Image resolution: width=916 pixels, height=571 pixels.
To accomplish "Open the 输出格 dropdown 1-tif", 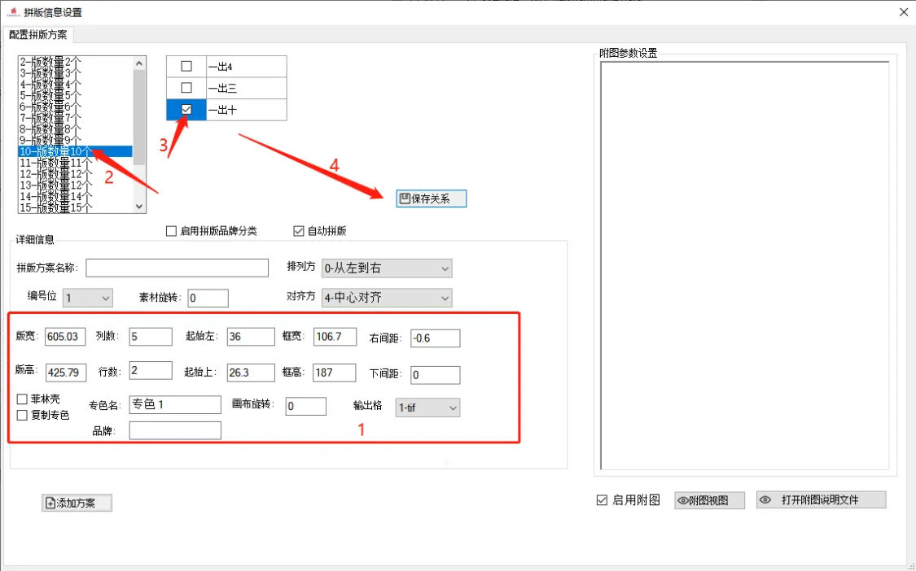I will tap(427, 408).
